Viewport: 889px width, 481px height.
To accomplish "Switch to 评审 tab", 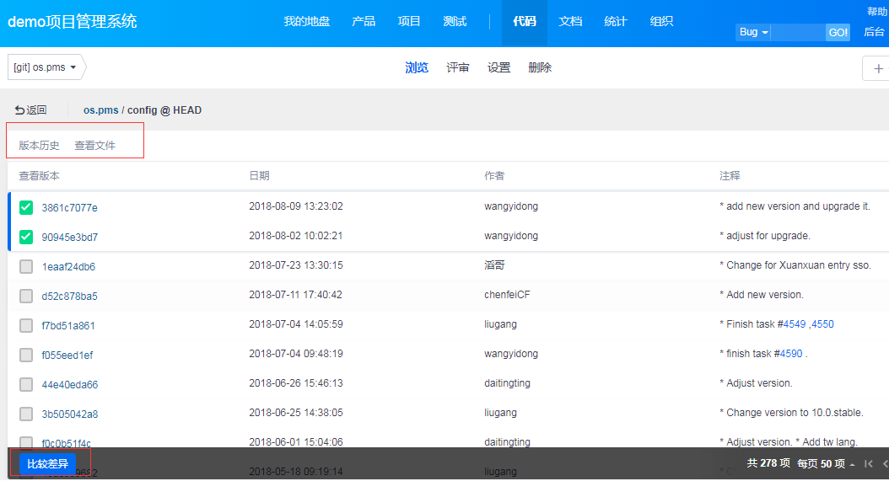I will coord(457,67).
